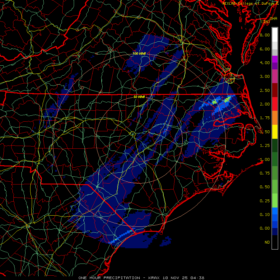Click 'ONE HOUR PRECIPITATION' in the footer title
This screenshot has width=280, height=280.
point(109,278)
